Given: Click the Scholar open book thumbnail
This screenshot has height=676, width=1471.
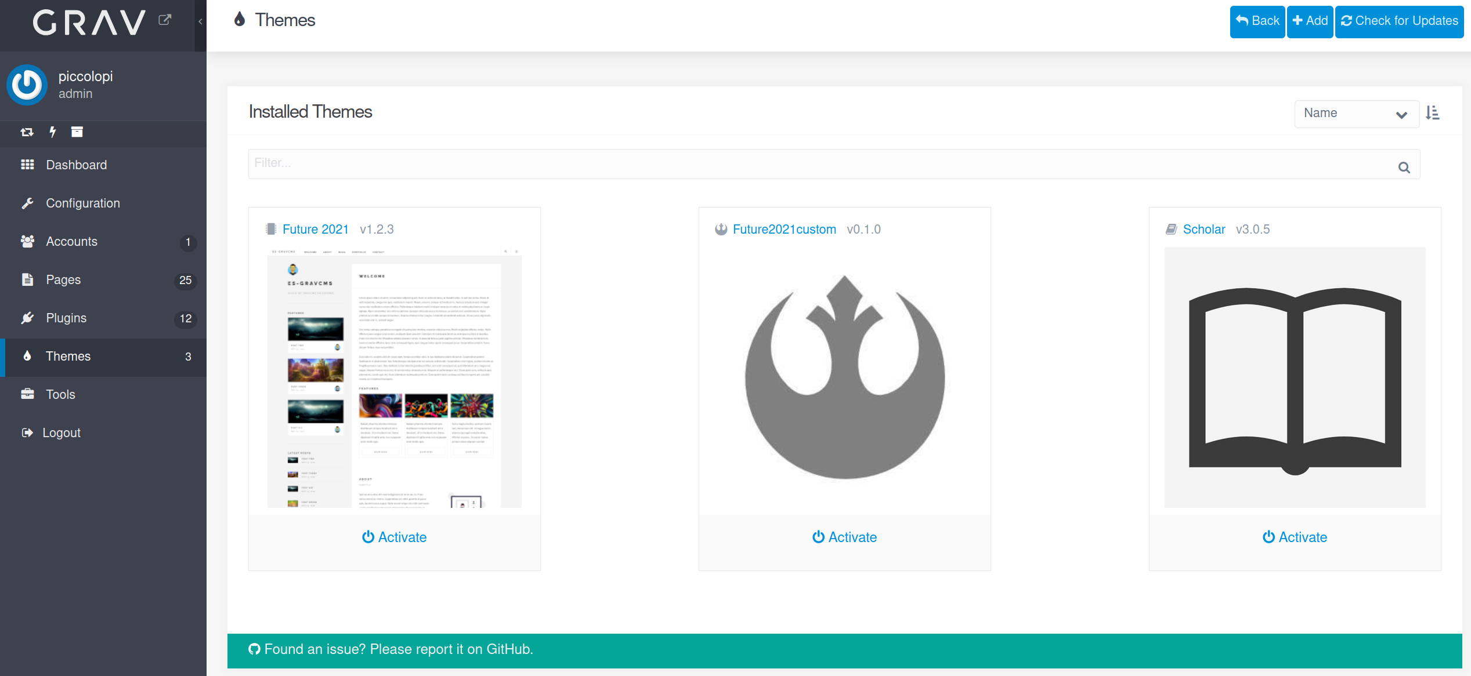Looking at the screenshot, I should pyautogui.click(x=1295, y=377).
